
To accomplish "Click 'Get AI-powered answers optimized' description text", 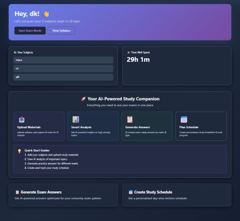I will (58, 198).
